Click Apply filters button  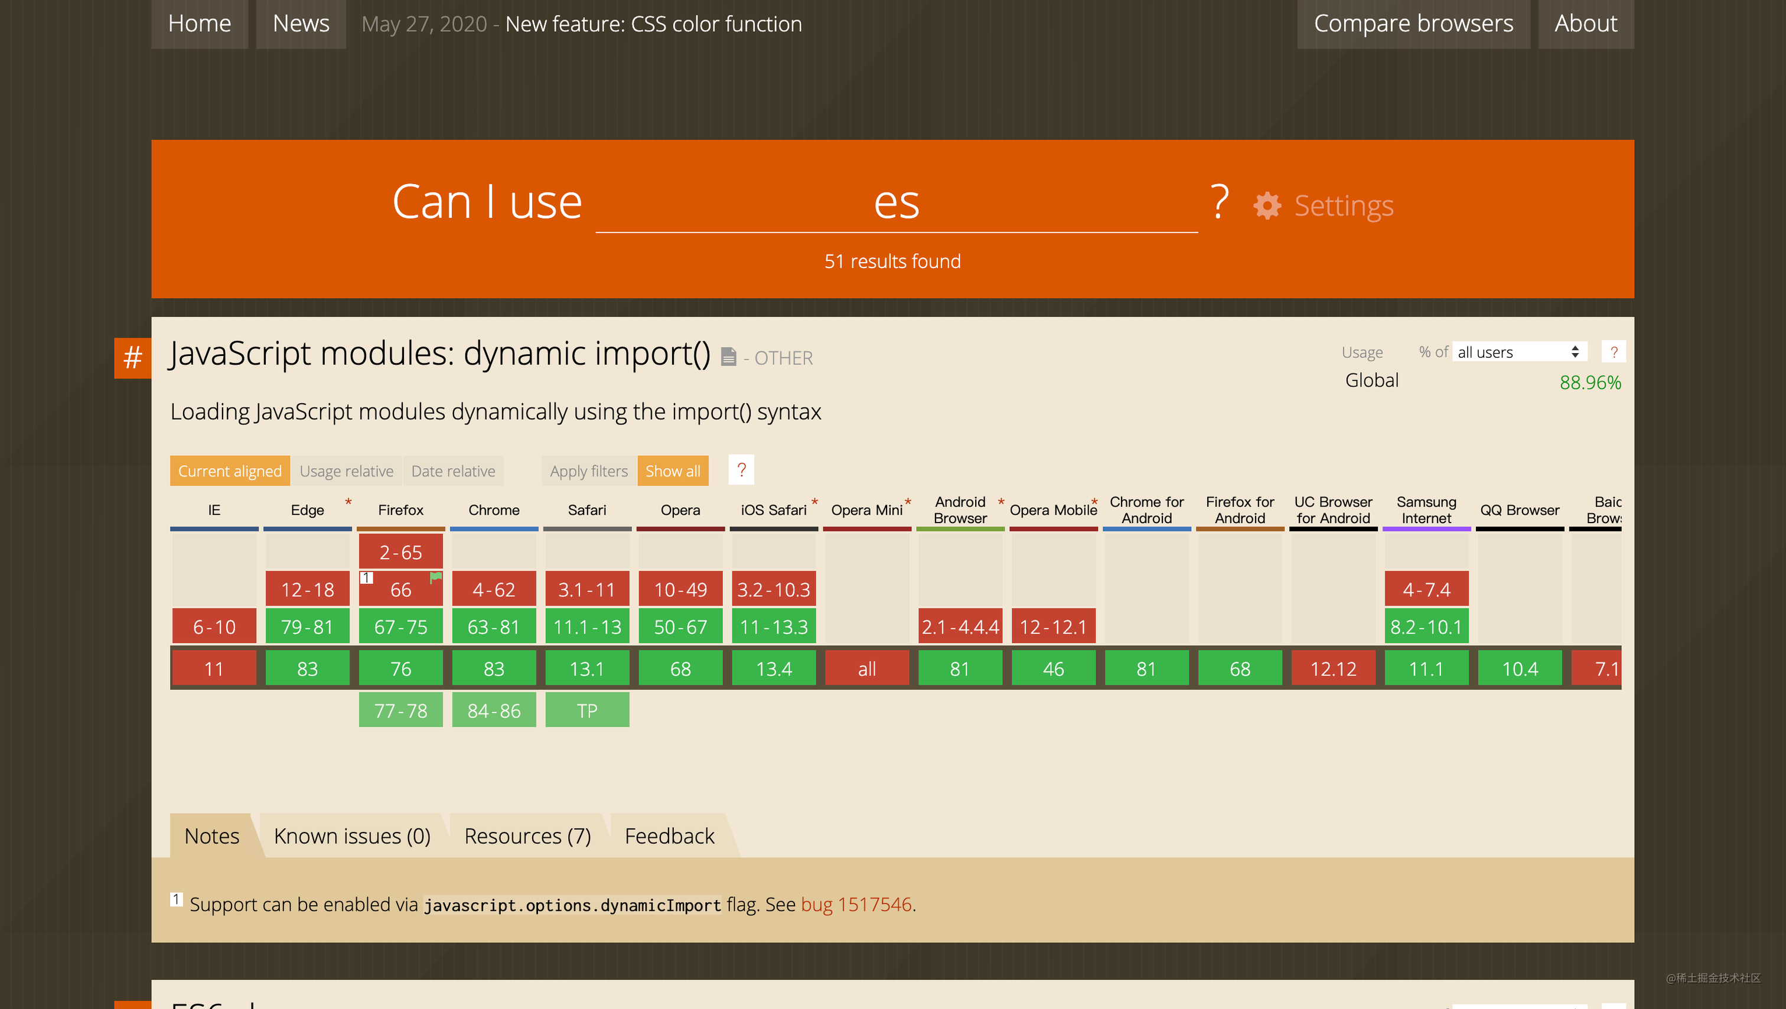click(588, 469)
